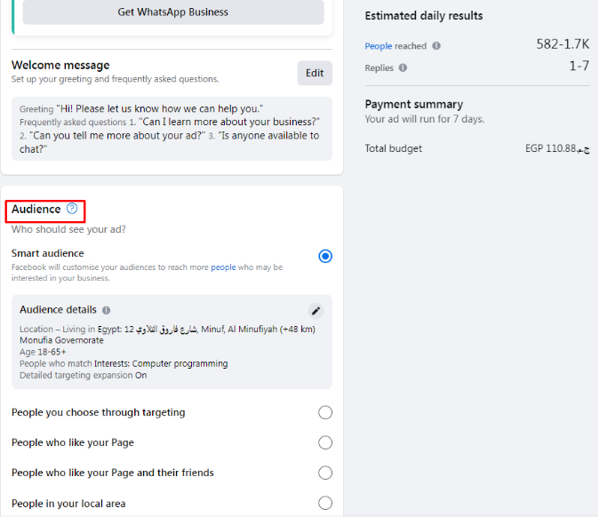Screen dimensions: 600x517
Task: Click the people link in Smart audience description
Action: point(224,267)
